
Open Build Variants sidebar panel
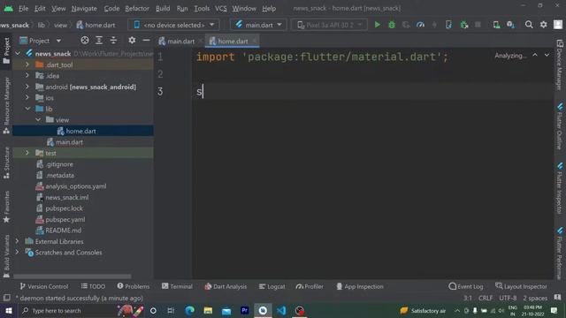6,256
